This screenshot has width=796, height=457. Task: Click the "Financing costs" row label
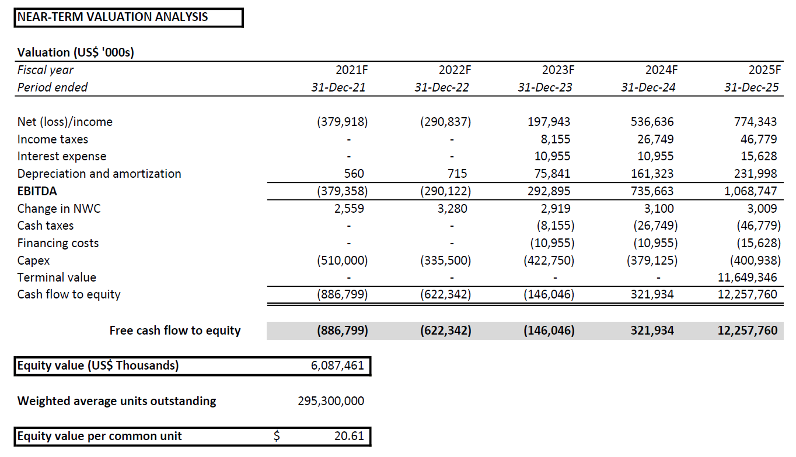[58, 243]
